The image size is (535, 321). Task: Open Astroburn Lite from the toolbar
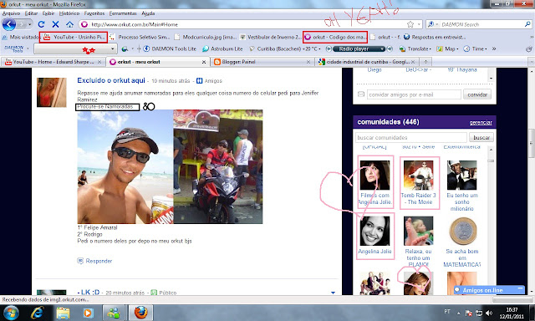tap(222, 48)
